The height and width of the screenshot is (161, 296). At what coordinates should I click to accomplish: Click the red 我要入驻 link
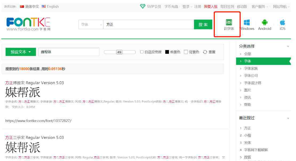[211, 7]
